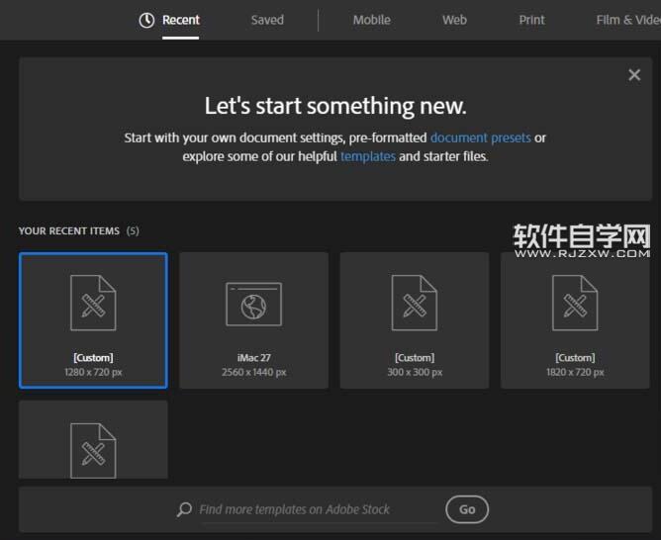Click the magnifier search icon
This screenshot has width=661, height=540.
184,509
